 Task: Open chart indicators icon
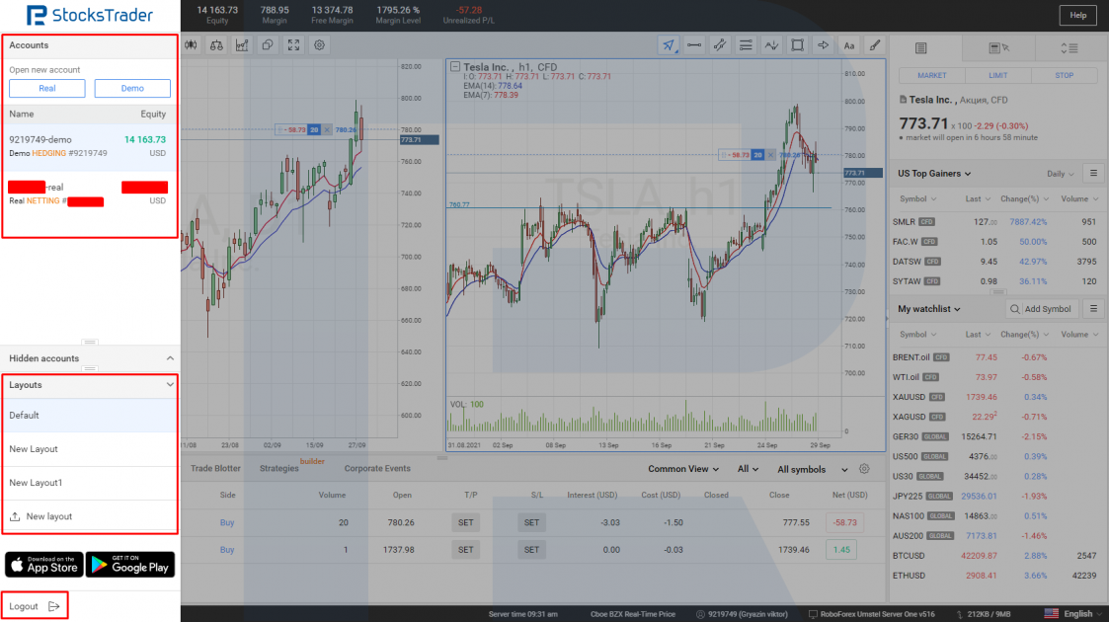pyautogui.click(x=242, y=45)
